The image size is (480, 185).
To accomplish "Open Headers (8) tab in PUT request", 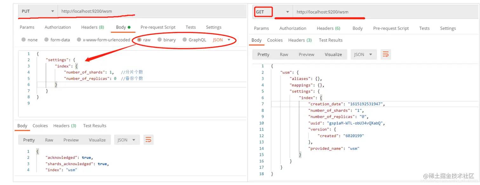I will click(92, 27).
